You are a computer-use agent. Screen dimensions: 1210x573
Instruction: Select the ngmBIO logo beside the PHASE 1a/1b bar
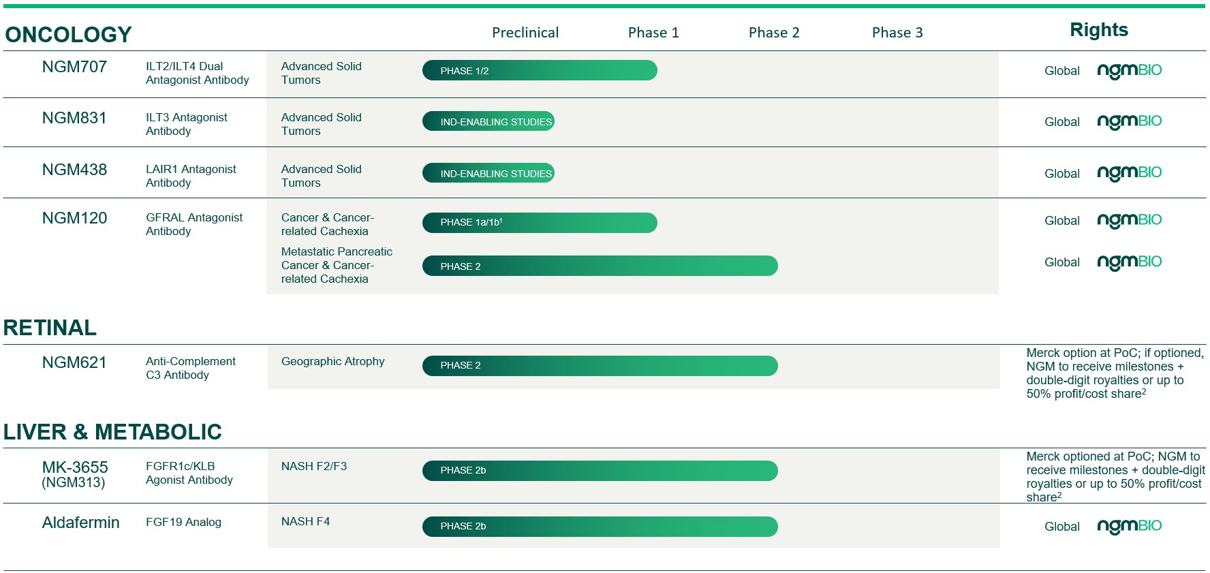tap(1129, 221)
